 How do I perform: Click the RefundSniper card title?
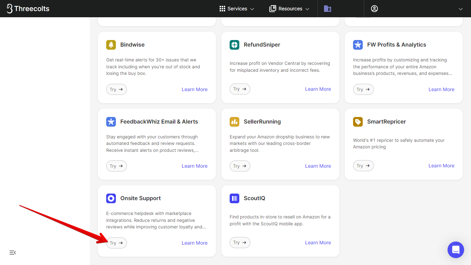tap(262, 45)
